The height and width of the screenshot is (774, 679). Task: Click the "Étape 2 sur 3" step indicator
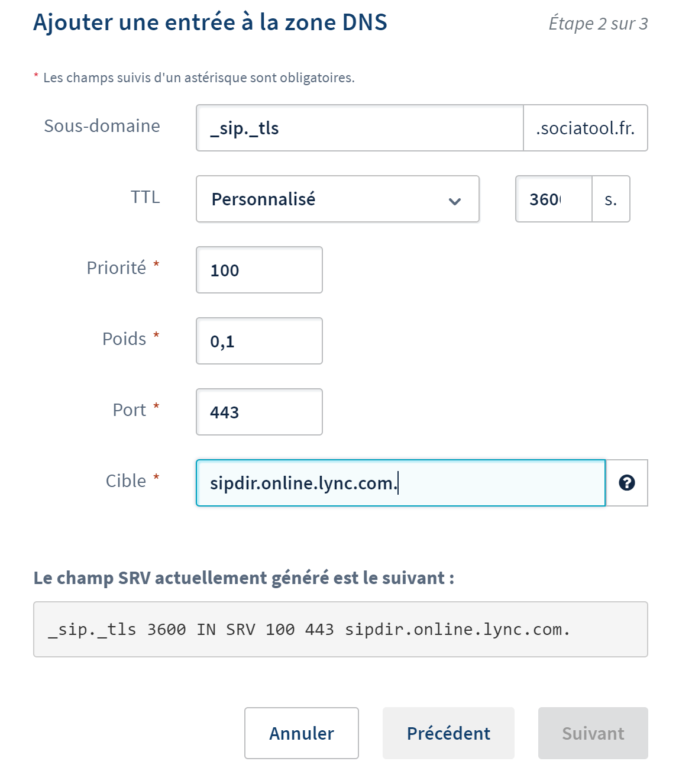598,24
